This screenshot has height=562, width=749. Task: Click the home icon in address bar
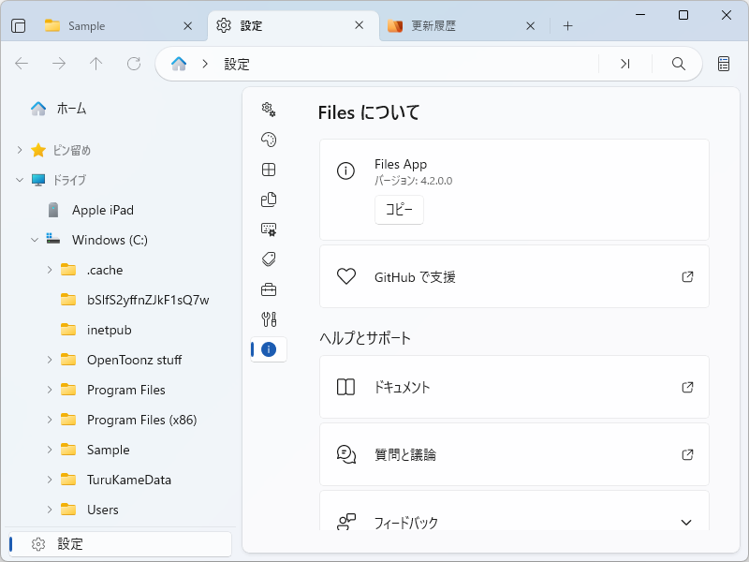click(x=179, y=64)
